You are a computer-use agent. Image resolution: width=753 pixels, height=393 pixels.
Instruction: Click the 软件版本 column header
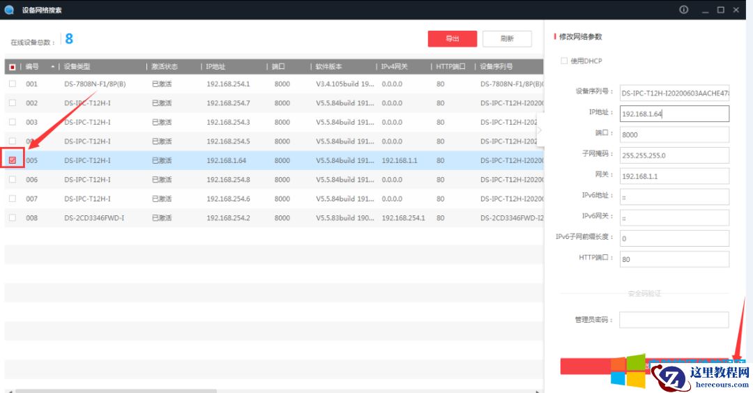tap(328, 67)
